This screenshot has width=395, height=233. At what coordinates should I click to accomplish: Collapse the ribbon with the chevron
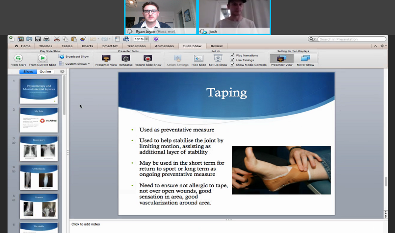375,46
